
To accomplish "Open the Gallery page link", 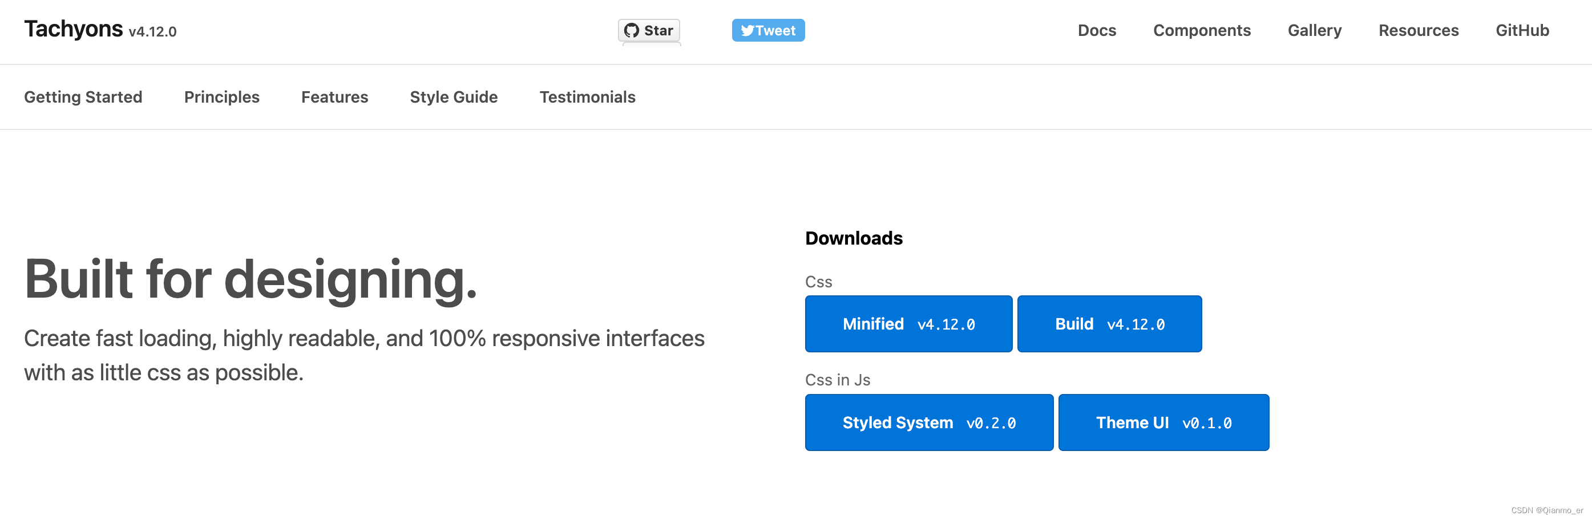I will coord(1314,30).
